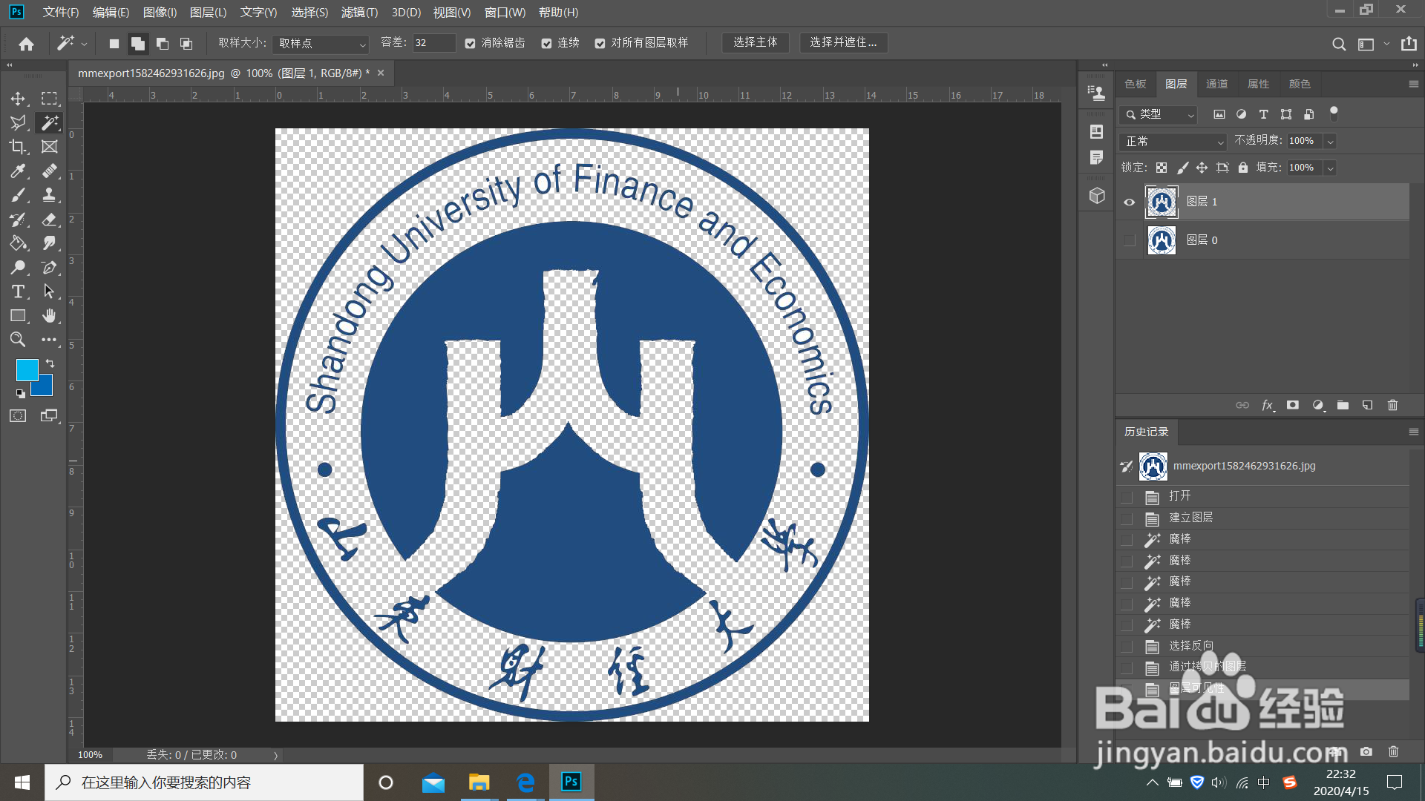Click the tolerance (容差) input field

(x=433, y=43)
